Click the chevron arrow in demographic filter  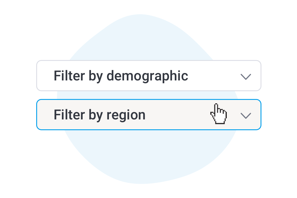click(246, 76)
